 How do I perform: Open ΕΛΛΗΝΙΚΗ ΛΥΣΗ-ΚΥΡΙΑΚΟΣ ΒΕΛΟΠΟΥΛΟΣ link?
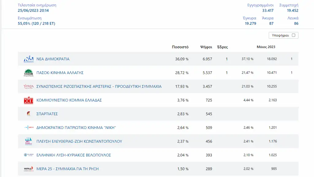click(x=74, y=155)
